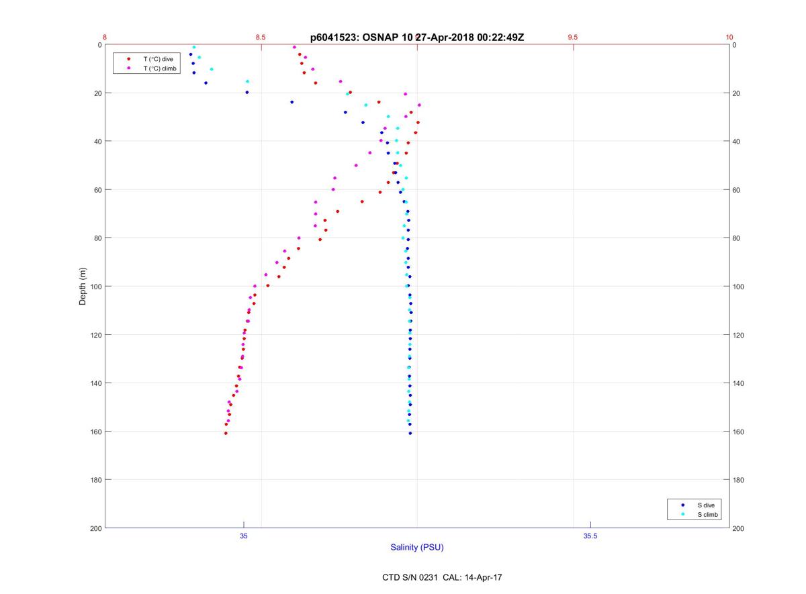
Task: Click the red marker beside 'T (°C) dive'
Action: [128, 59]
